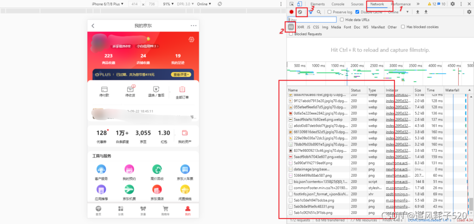Click the export HAR download arrow icon
474x224 pixels.
[426, 12]
